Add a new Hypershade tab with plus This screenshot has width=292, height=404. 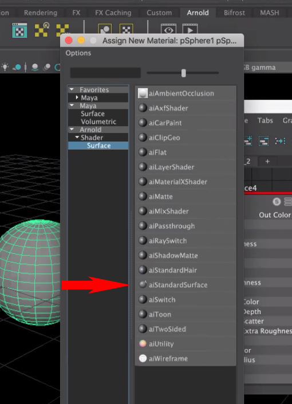267,161
